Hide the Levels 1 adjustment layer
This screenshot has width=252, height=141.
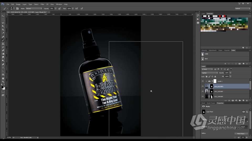tap(202, 81)
